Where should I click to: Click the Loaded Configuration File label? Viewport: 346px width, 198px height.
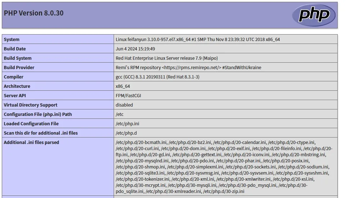coord(31,123)
